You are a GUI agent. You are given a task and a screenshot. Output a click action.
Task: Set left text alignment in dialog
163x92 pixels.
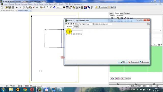tap(66, 24)
